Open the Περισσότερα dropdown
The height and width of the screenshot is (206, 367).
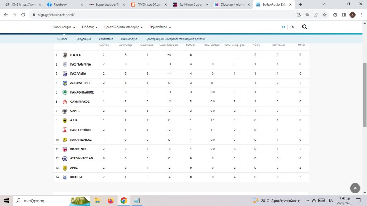160,27
